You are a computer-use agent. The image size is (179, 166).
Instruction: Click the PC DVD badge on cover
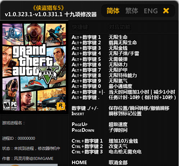[x=14, y=105]
